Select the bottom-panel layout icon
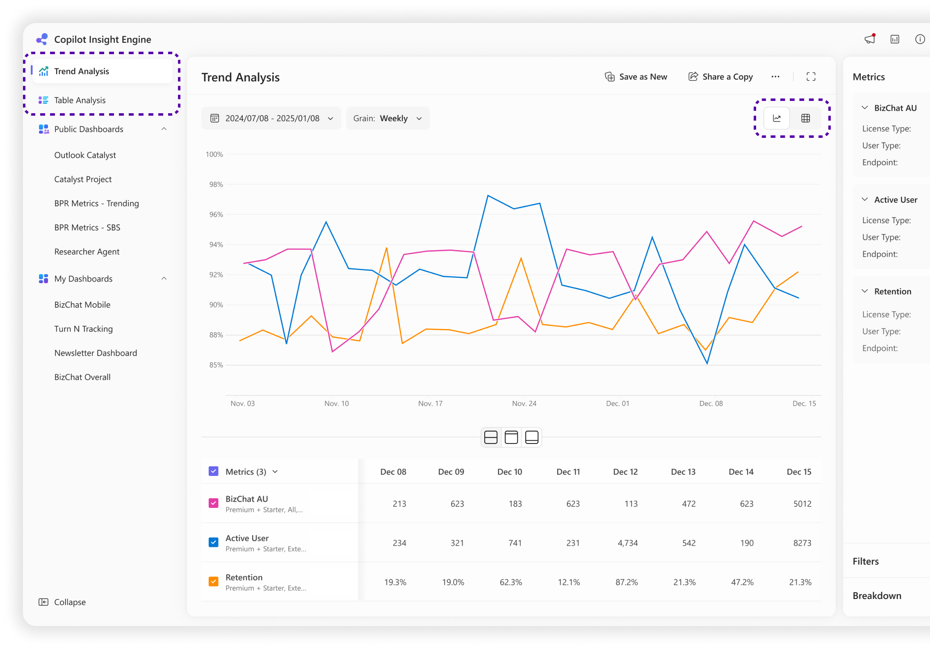The image size is (930, 649). click(x=532, y=437)
